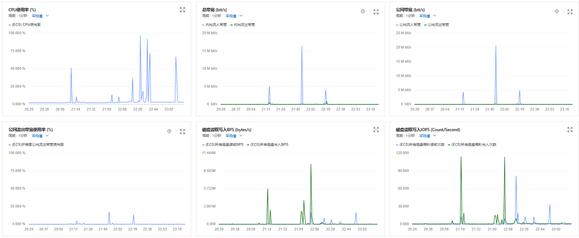Click the 23:02 time label in CPU使用率 chart
Image resolution: width=579 pixels, height=238 pixels.
coord(169,109)
